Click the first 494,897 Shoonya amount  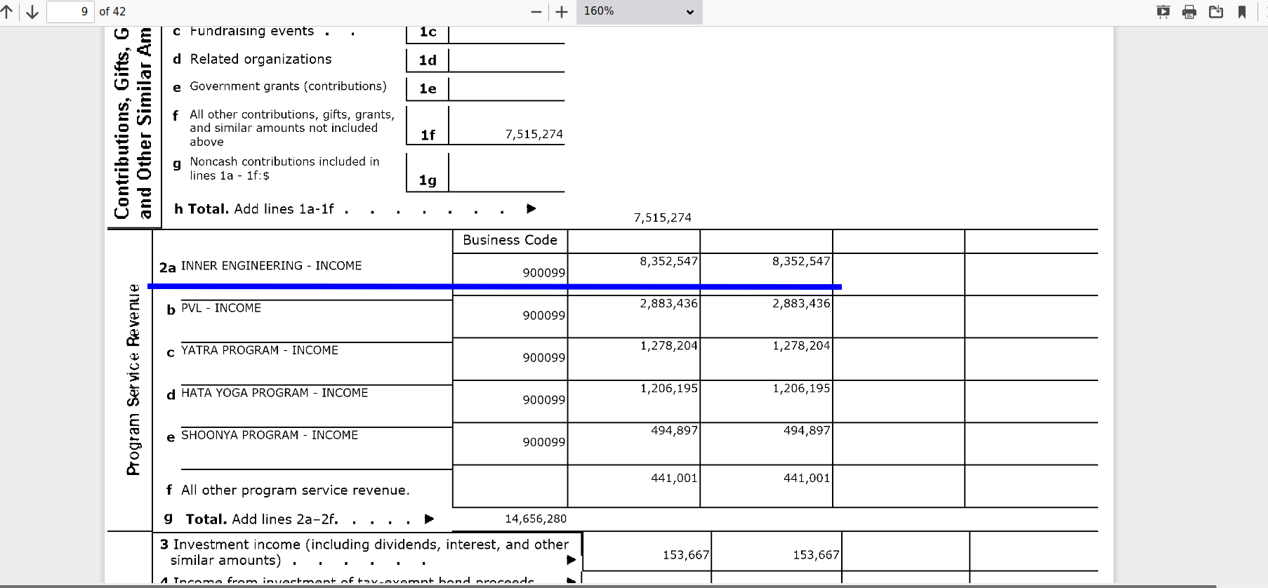[674, 430]
